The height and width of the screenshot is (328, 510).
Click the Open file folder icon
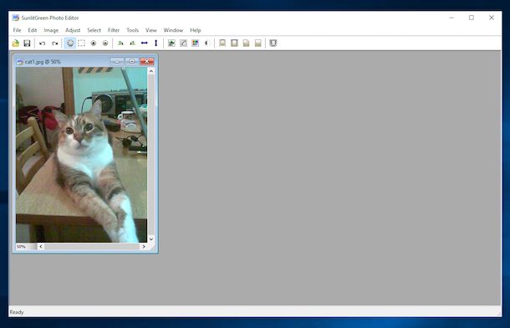coord(15,43)
